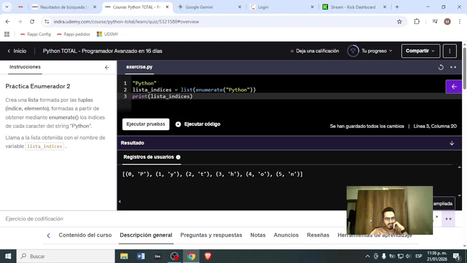Click the volume icon in system tray

(x=408, y=256)
